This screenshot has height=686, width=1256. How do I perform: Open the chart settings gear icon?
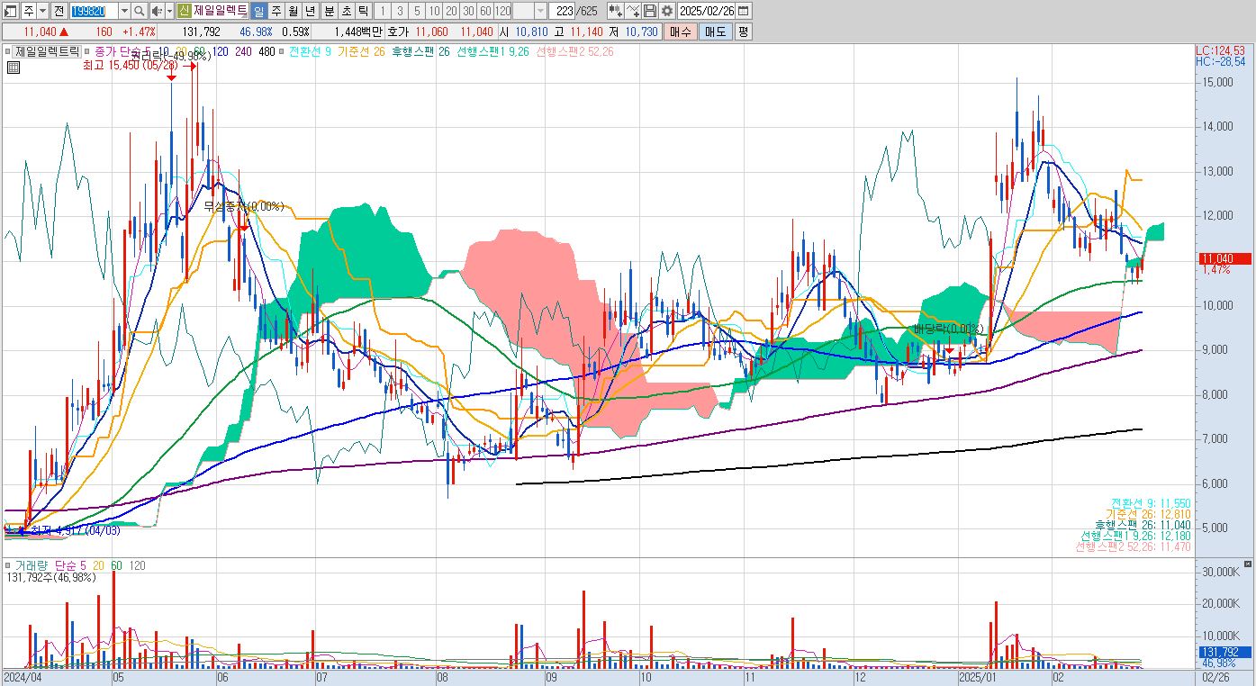(666, 11)
